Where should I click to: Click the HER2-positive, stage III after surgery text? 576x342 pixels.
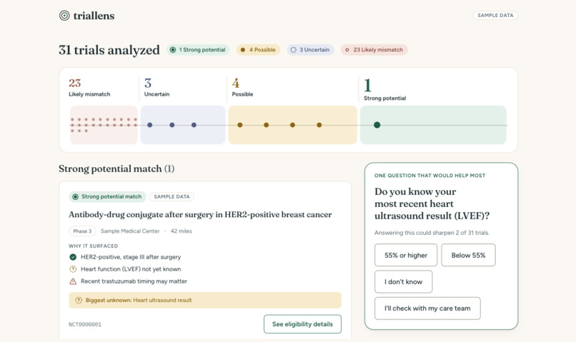click(131, 257)
